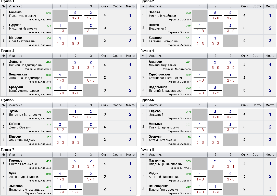Viewport: 277px width, 196px height.
Task: Open Андреев Михаил Андреевич profile
Action: tap(162, 63)
